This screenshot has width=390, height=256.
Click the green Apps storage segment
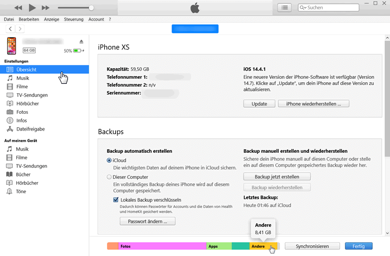coord(219,246)
